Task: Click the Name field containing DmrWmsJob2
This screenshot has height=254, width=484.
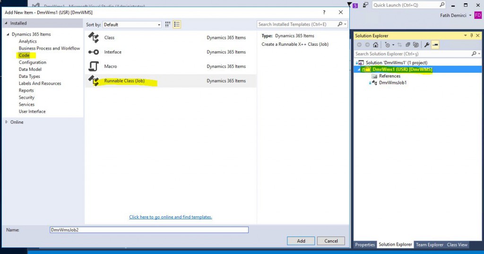Action: [149, 230]
